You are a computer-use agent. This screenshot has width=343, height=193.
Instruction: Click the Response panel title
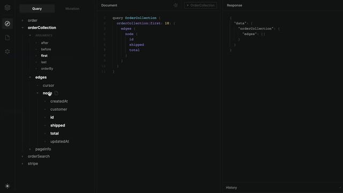[x=234, y=5]
